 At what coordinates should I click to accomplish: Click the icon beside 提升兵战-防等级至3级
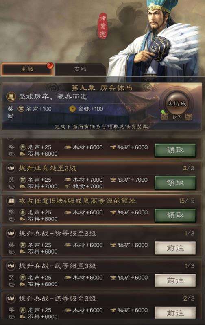point(11,233)
